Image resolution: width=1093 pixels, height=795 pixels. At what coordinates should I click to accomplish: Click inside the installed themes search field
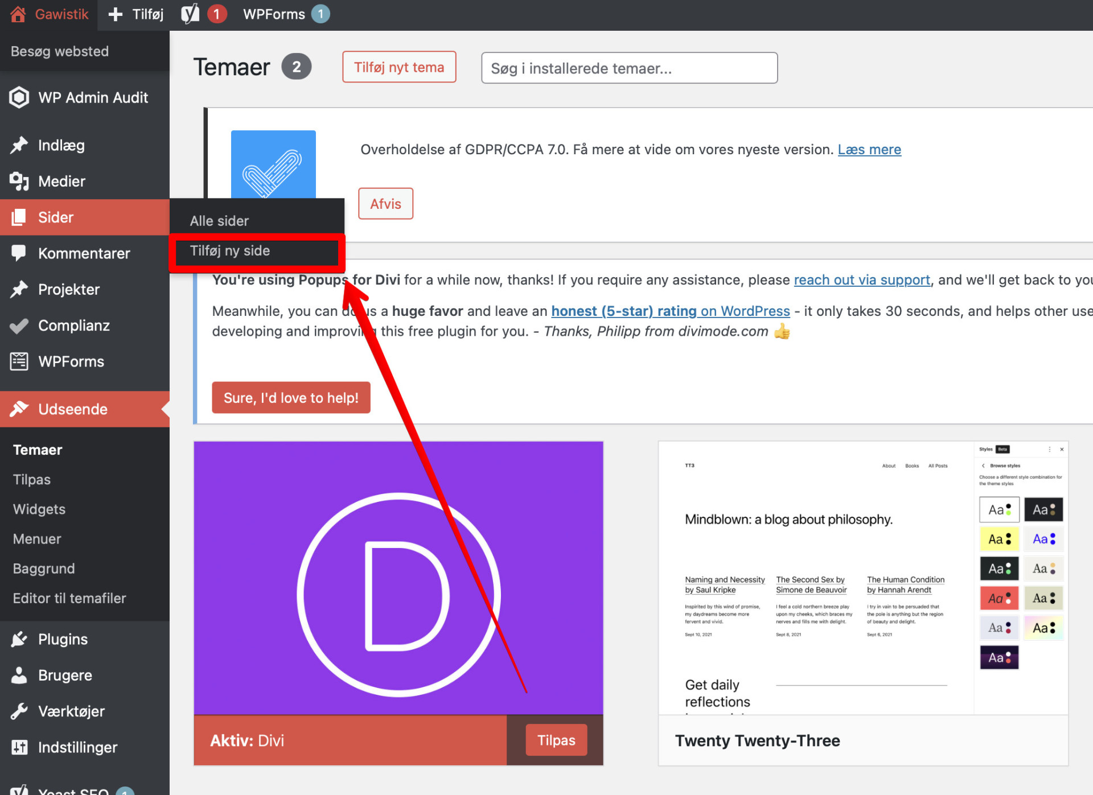[629, 68]
